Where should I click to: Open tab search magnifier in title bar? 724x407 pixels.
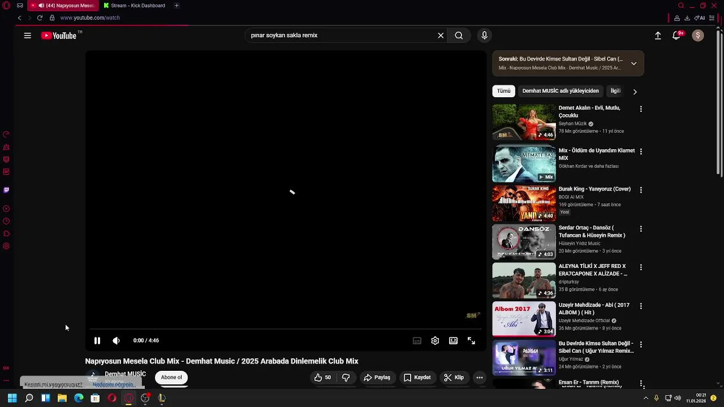coord(681,6)
